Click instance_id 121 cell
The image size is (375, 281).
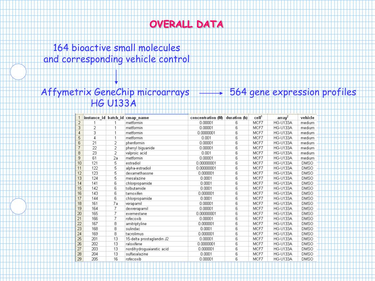95,163
